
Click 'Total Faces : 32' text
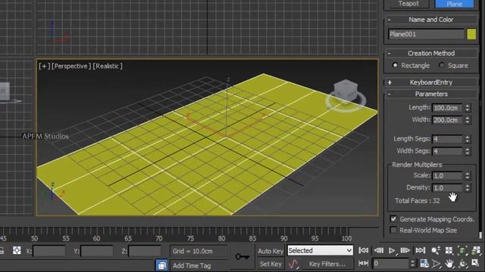pyautogui.click(x=417, y=201)
